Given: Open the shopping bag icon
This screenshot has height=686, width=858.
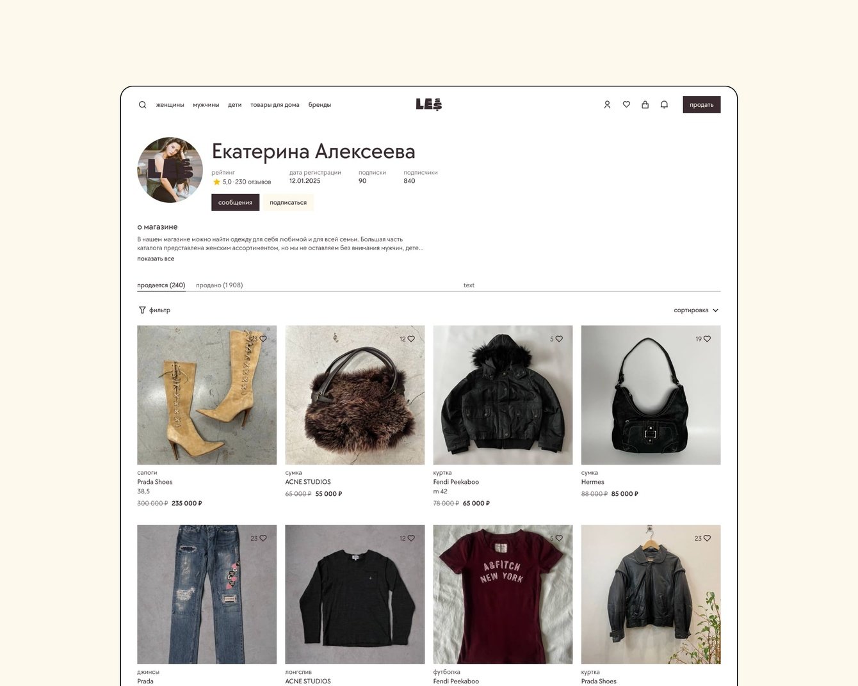Looking at the screenshot, I should 645,105.
